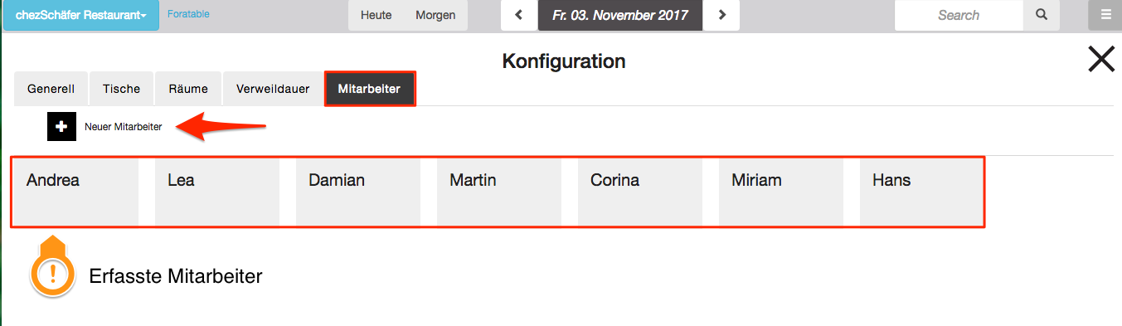
Task: Select the Verweildauer tab
Action: 273,89
